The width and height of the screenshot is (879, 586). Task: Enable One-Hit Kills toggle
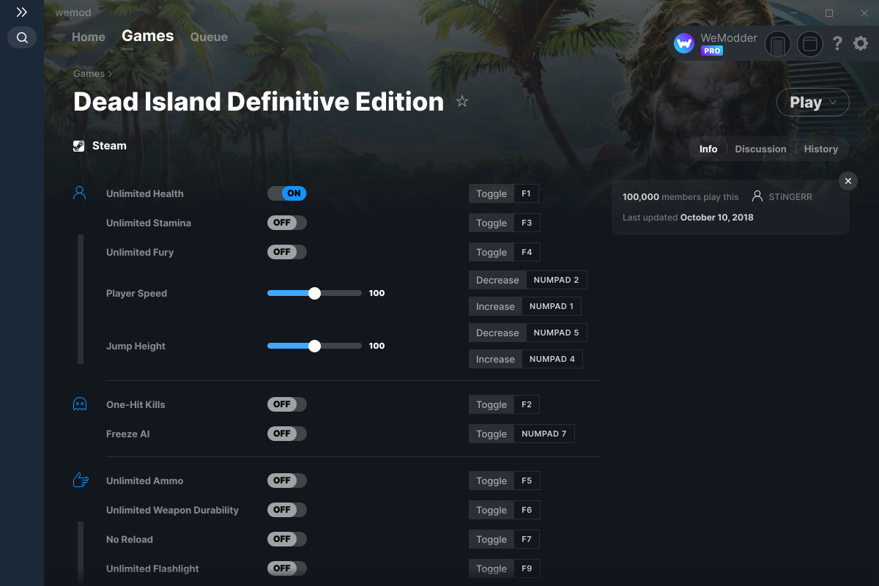[287, 404]
